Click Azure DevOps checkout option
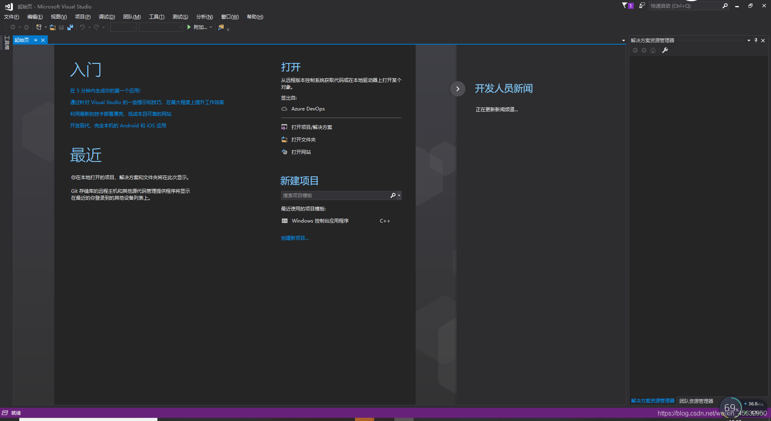Screen dimensions: 771x421 [x=303, y=109]
